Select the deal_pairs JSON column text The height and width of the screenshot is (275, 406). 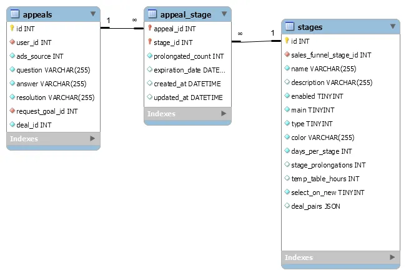point(315,206)
